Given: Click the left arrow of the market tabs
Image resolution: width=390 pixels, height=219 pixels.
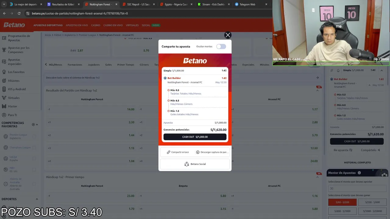Looking at the screenshot, I should coord(46,64).
